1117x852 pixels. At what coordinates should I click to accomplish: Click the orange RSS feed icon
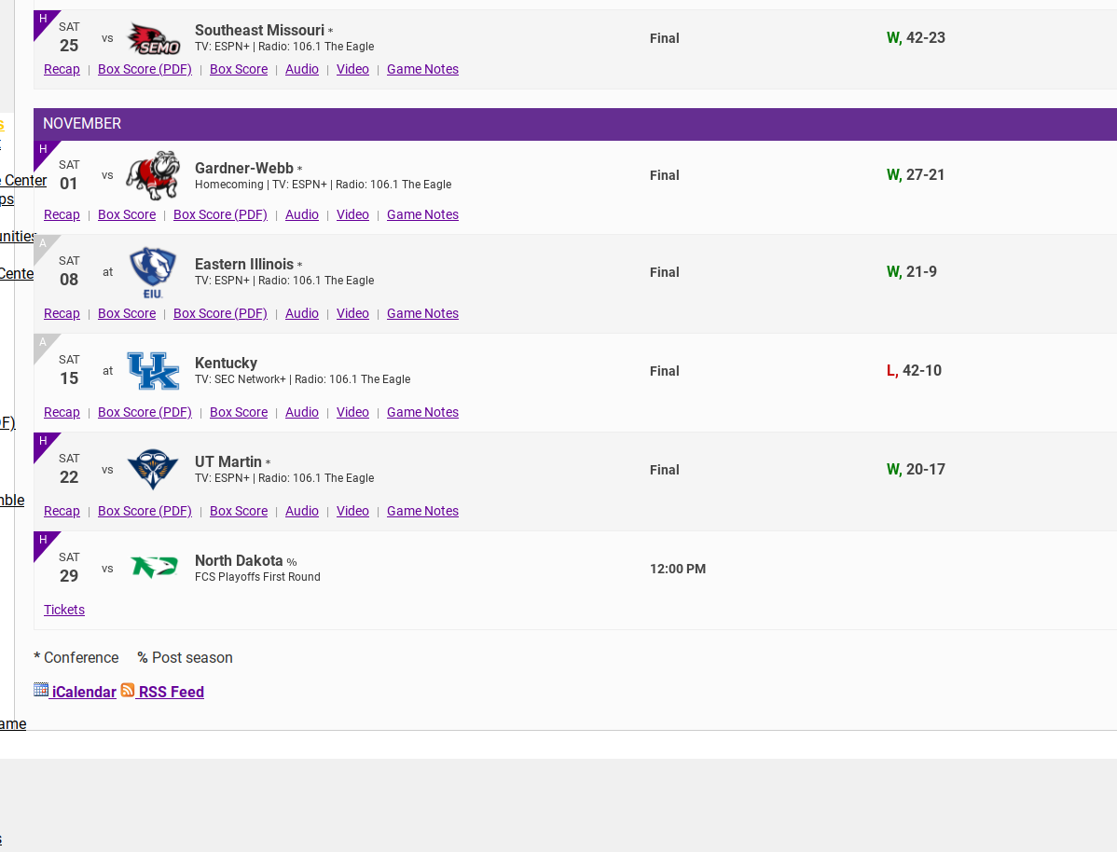click(x=128, y=690)
